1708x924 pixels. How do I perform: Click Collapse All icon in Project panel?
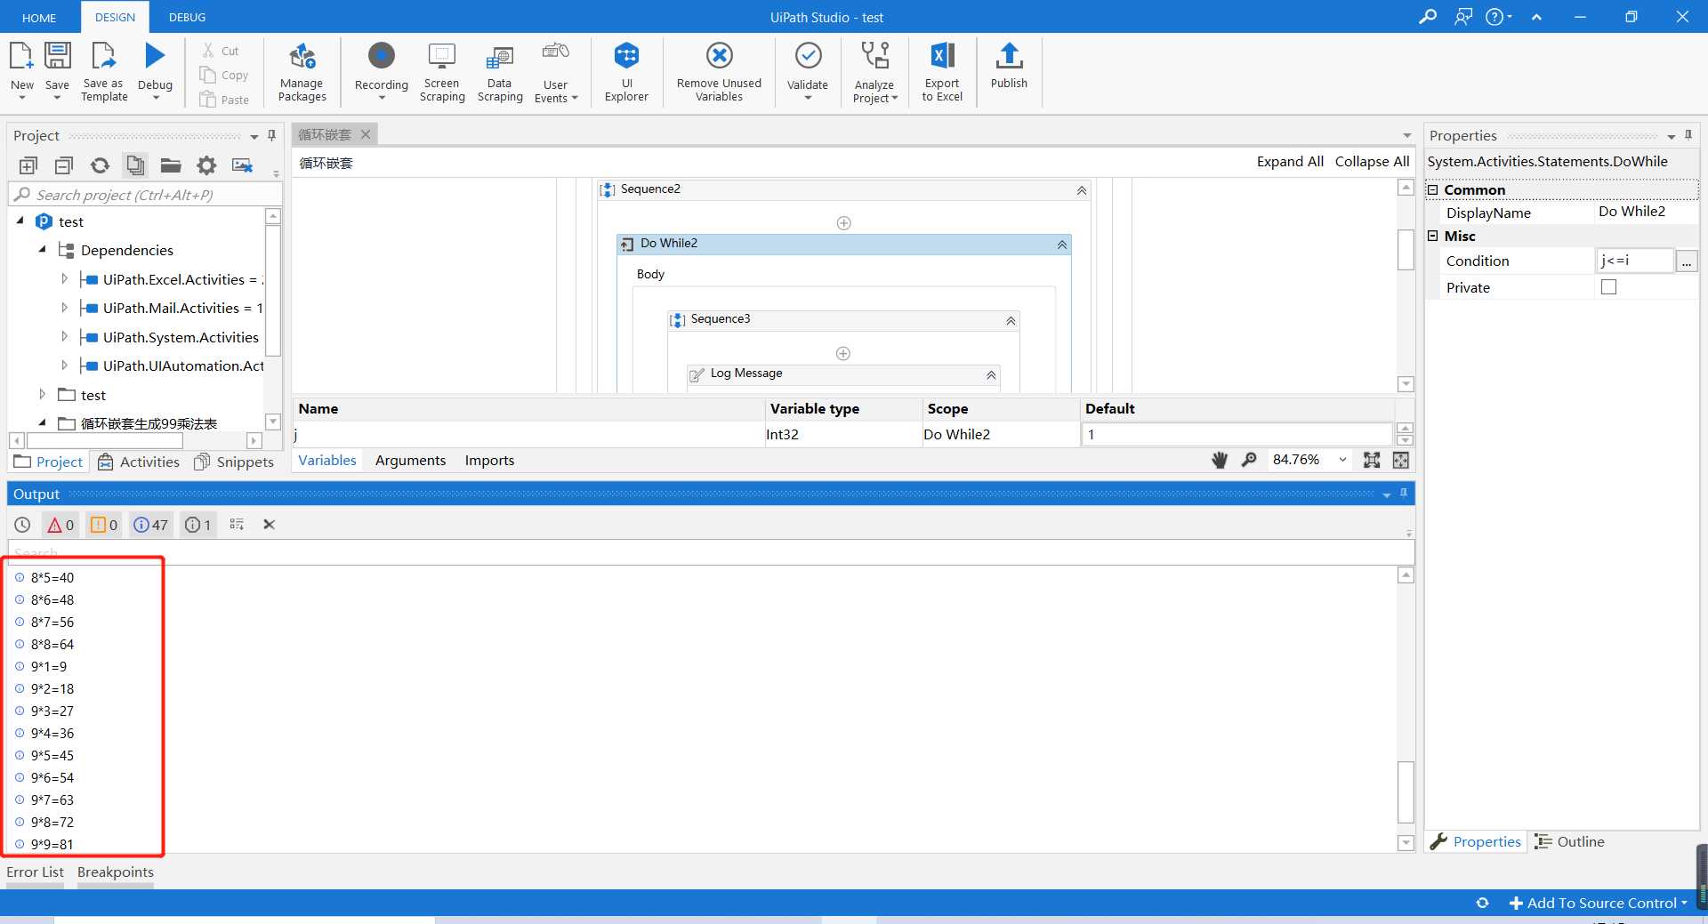tap(63, 165)
